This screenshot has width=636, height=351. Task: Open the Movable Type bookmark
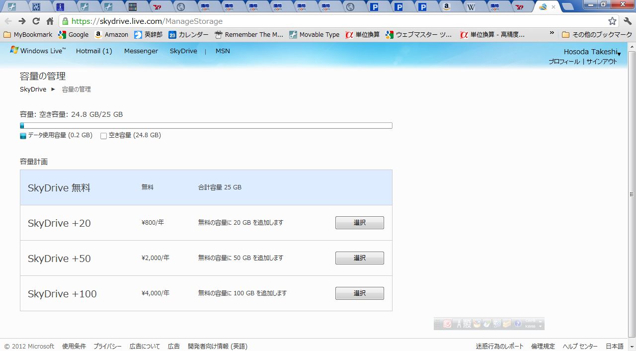[x=314, y=35]
